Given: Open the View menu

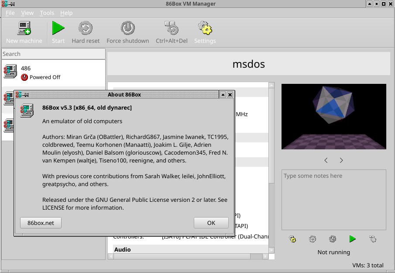Looking at the screenshot, I should (x=27, y=13).
